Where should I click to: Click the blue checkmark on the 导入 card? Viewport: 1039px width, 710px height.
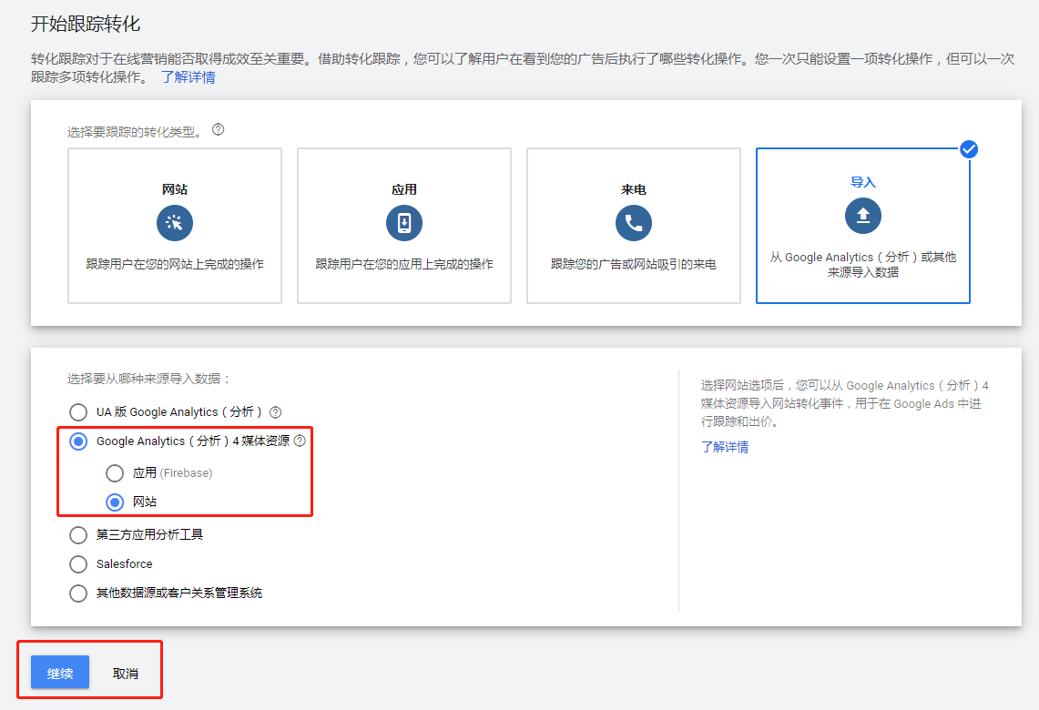[x=968, y=148]
